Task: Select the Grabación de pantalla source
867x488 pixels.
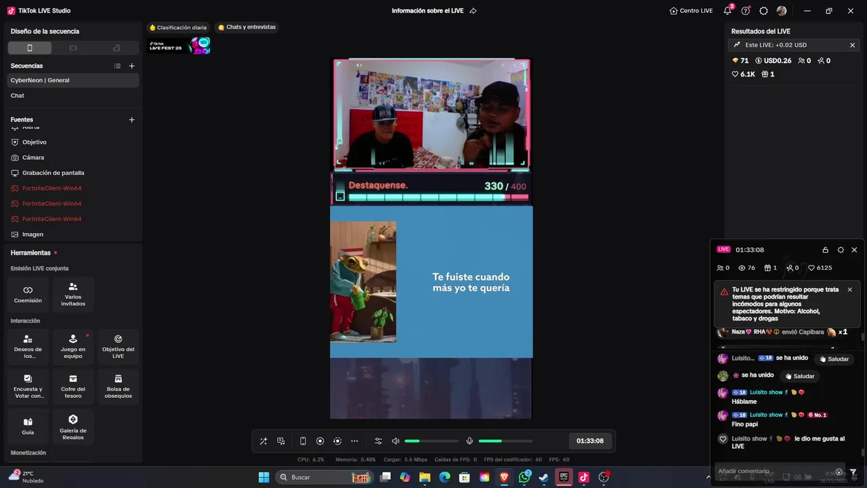Action: (73, 173)
